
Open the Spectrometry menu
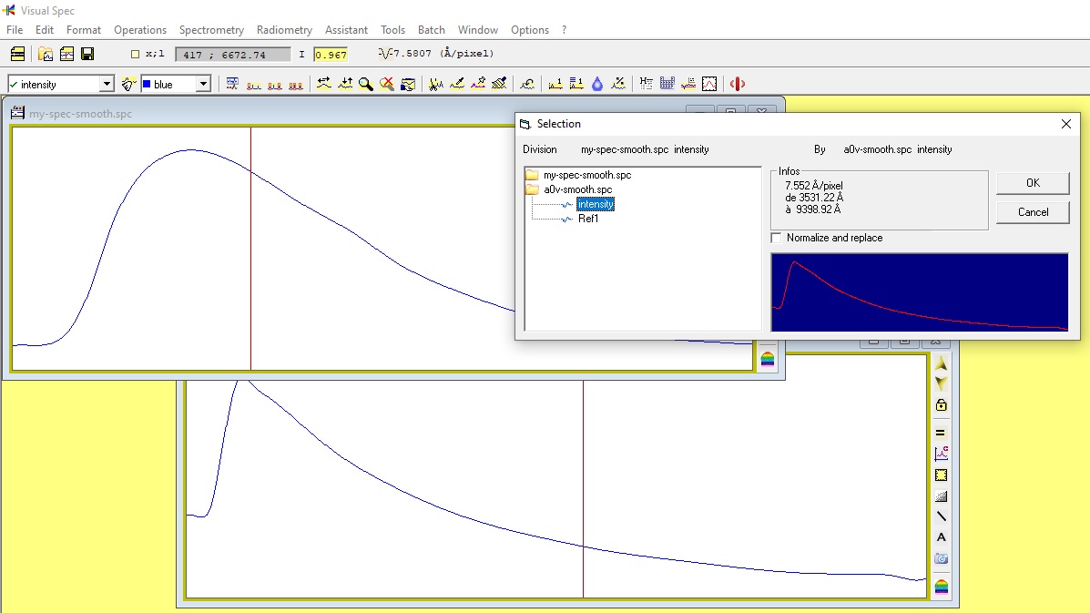click(x=211, y=30)
